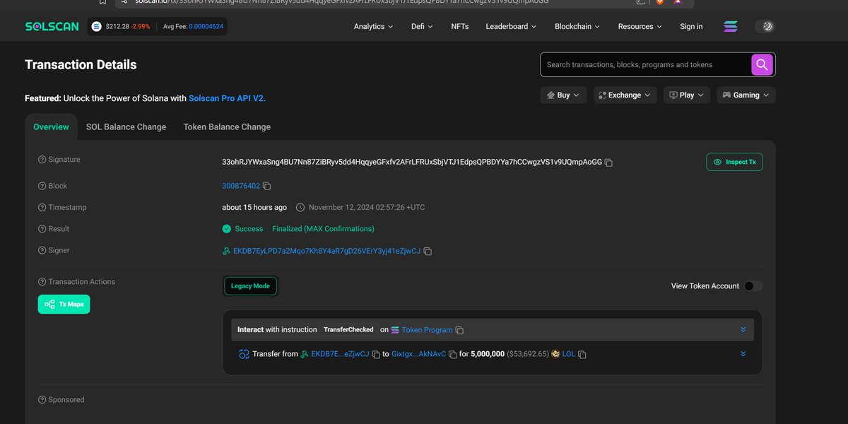Click the Signature help icon

(x=42, y=160)
